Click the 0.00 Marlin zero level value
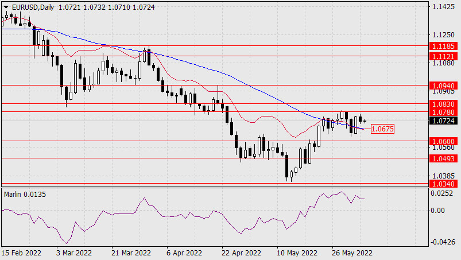Viewport: 461px width, 260px height. click(437, 210)
